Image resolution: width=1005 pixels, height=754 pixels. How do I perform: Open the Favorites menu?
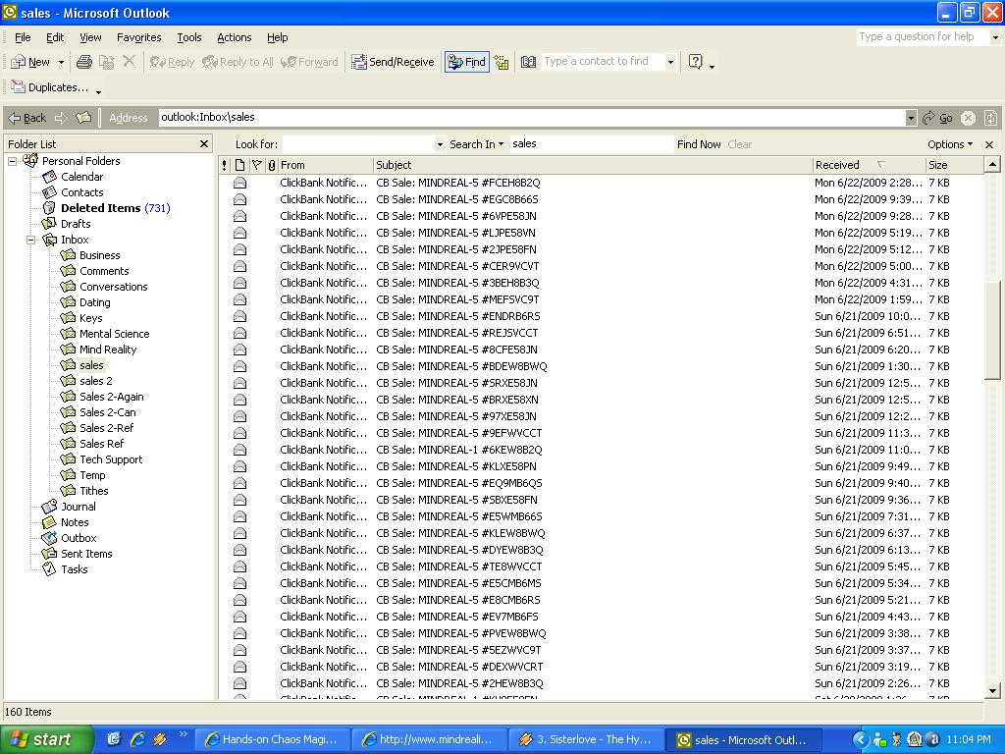139,37
